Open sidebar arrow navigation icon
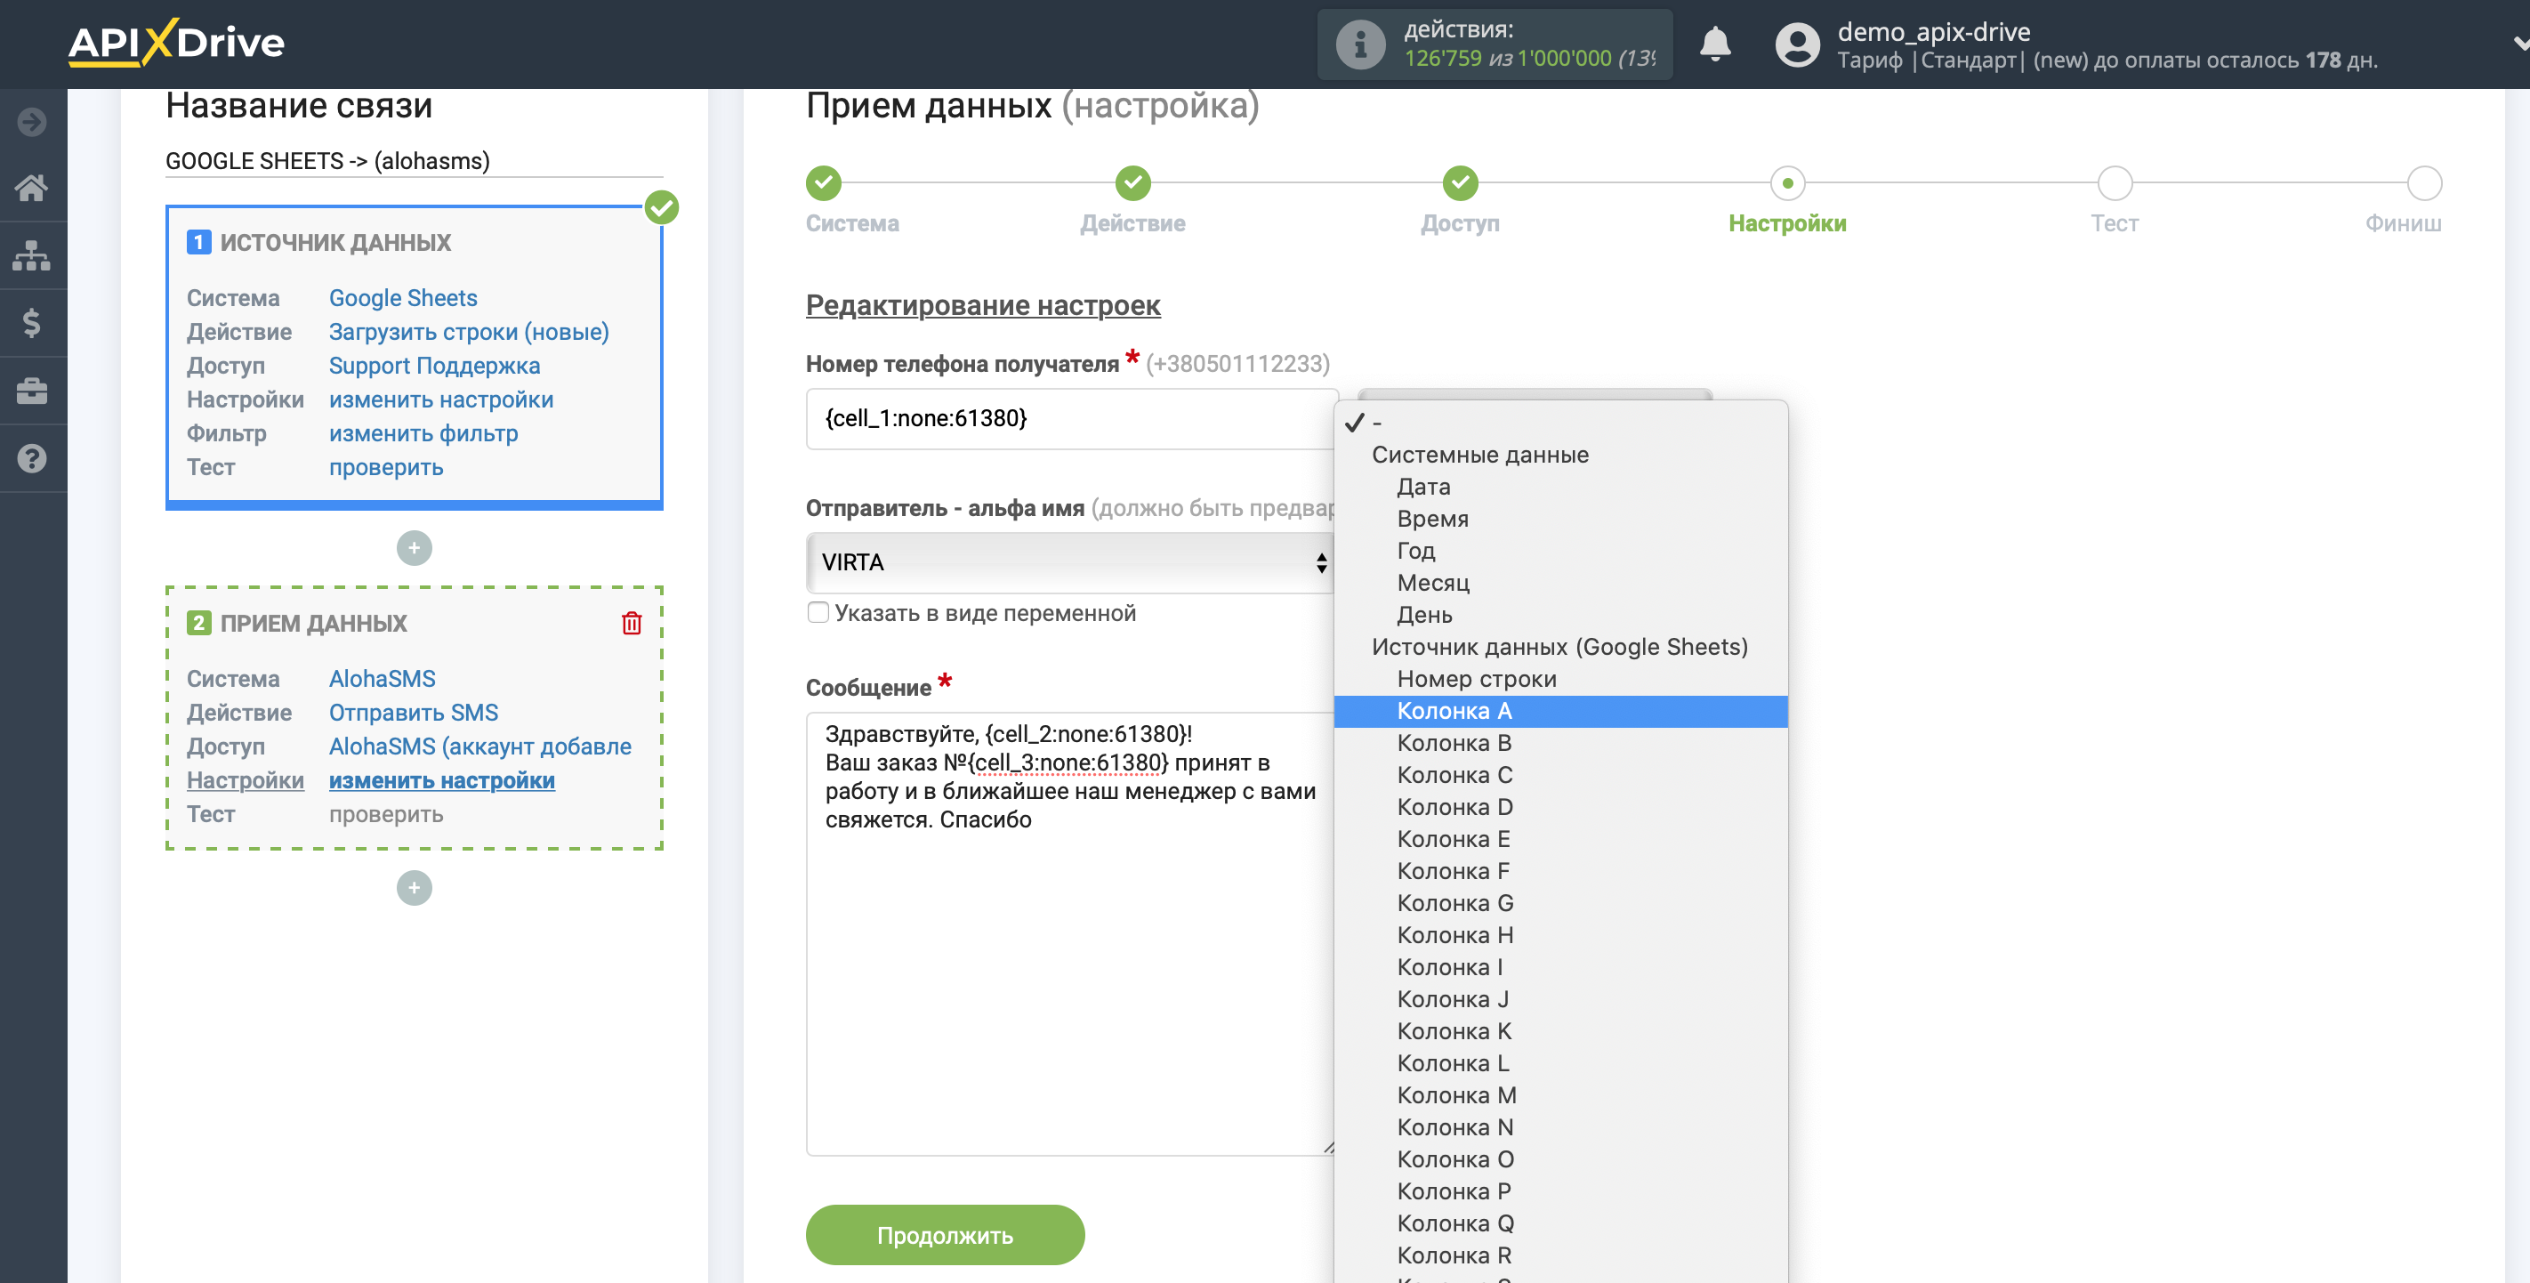 (32, 122)
